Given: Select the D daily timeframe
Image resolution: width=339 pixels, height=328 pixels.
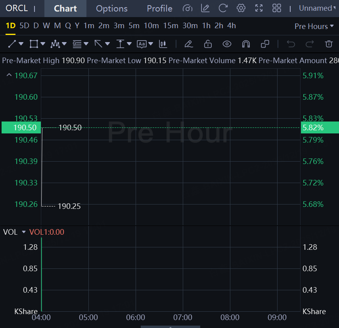Looking at the screenshot, I should pyautogui.click(x=36, y=26).
